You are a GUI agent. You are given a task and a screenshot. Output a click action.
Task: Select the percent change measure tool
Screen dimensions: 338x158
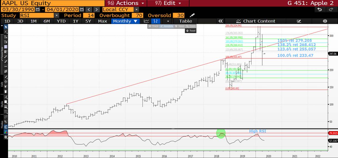tap(6, 37)
